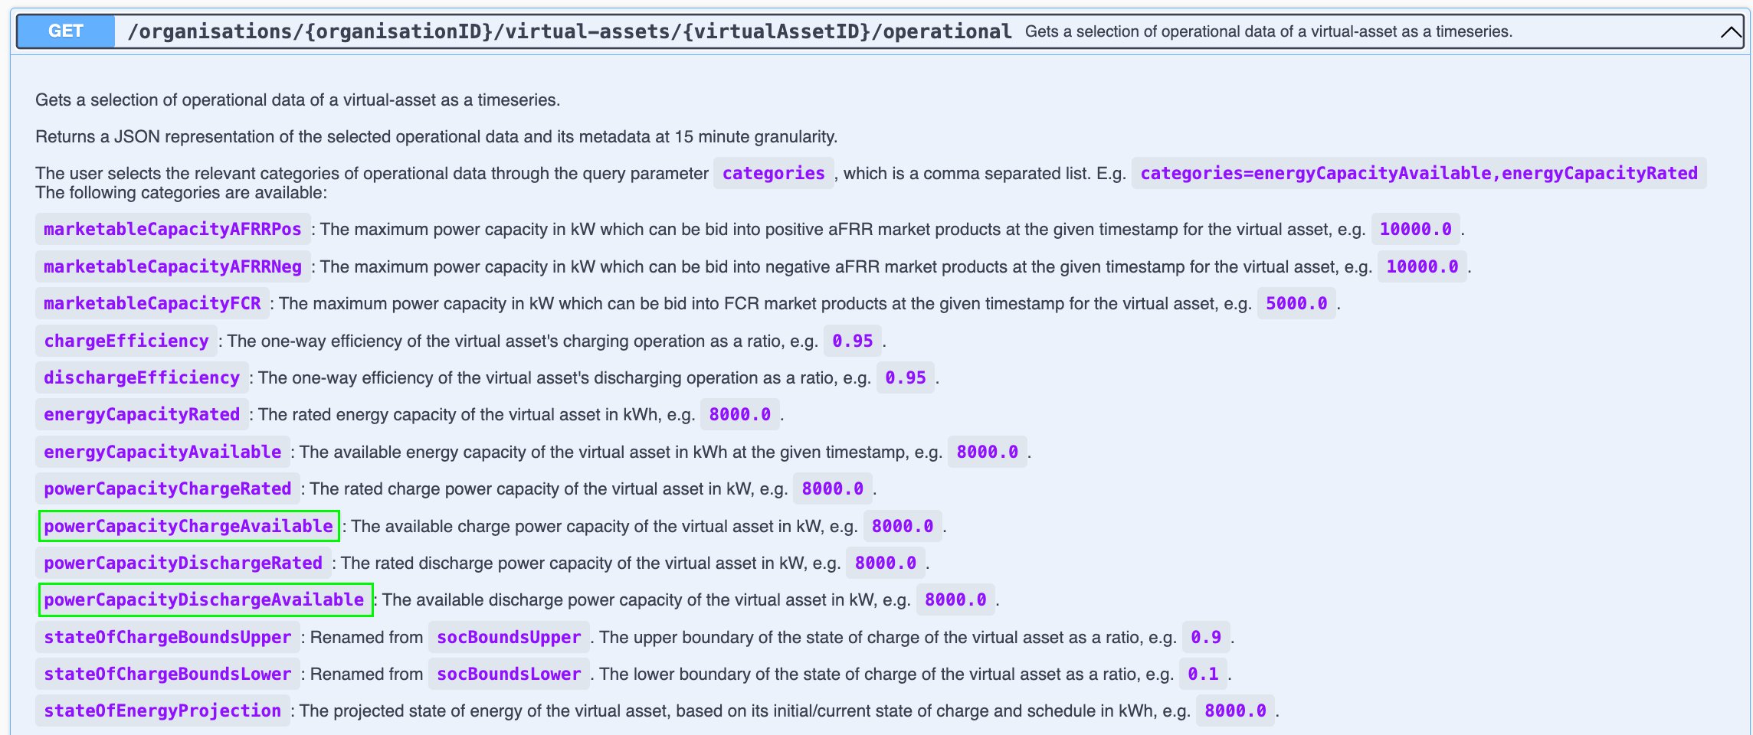Click the 5000.0 example value

coord(1296,304)
